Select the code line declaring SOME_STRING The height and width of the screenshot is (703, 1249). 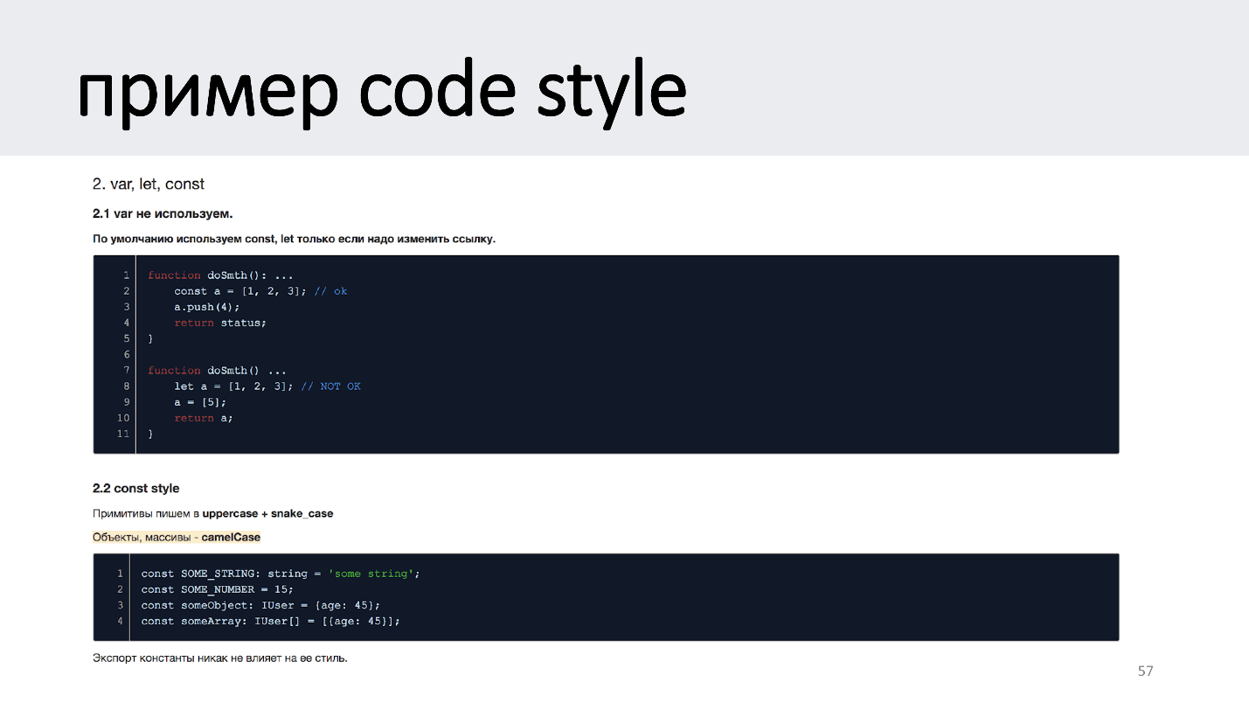[281, 574]
